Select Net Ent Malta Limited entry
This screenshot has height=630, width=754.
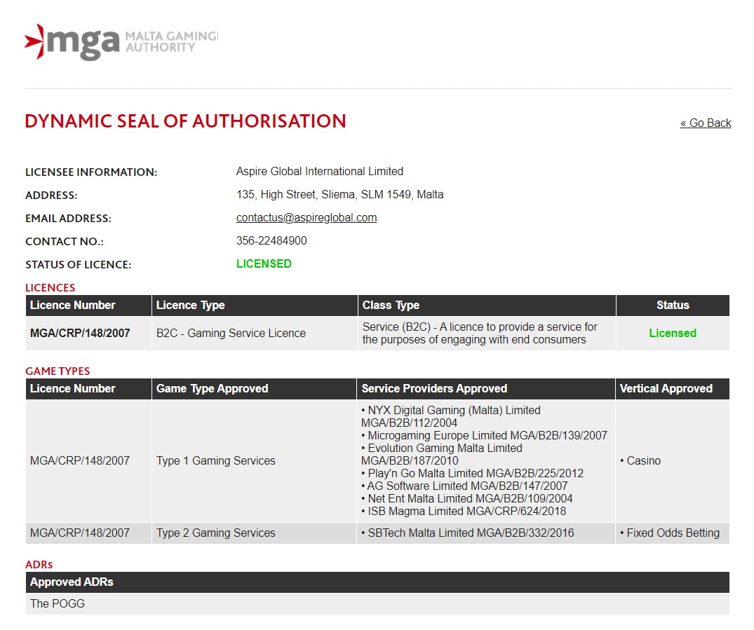click(x=467, y=498)
